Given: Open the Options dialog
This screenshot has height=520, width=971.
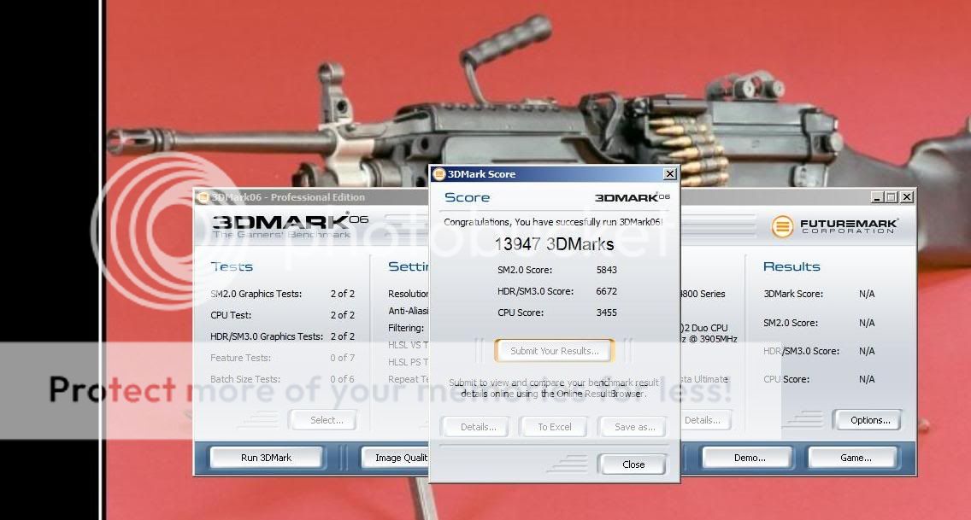Looking at the screenshot, I should pos(867,420).
